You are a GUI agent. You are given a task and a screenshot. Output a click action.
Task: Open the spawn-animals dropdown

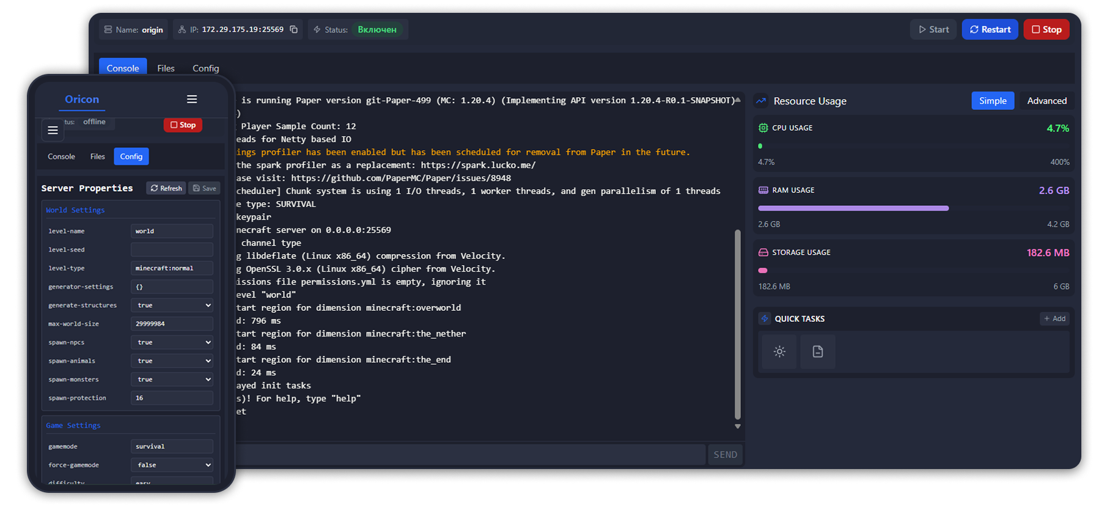click(172, 361)
